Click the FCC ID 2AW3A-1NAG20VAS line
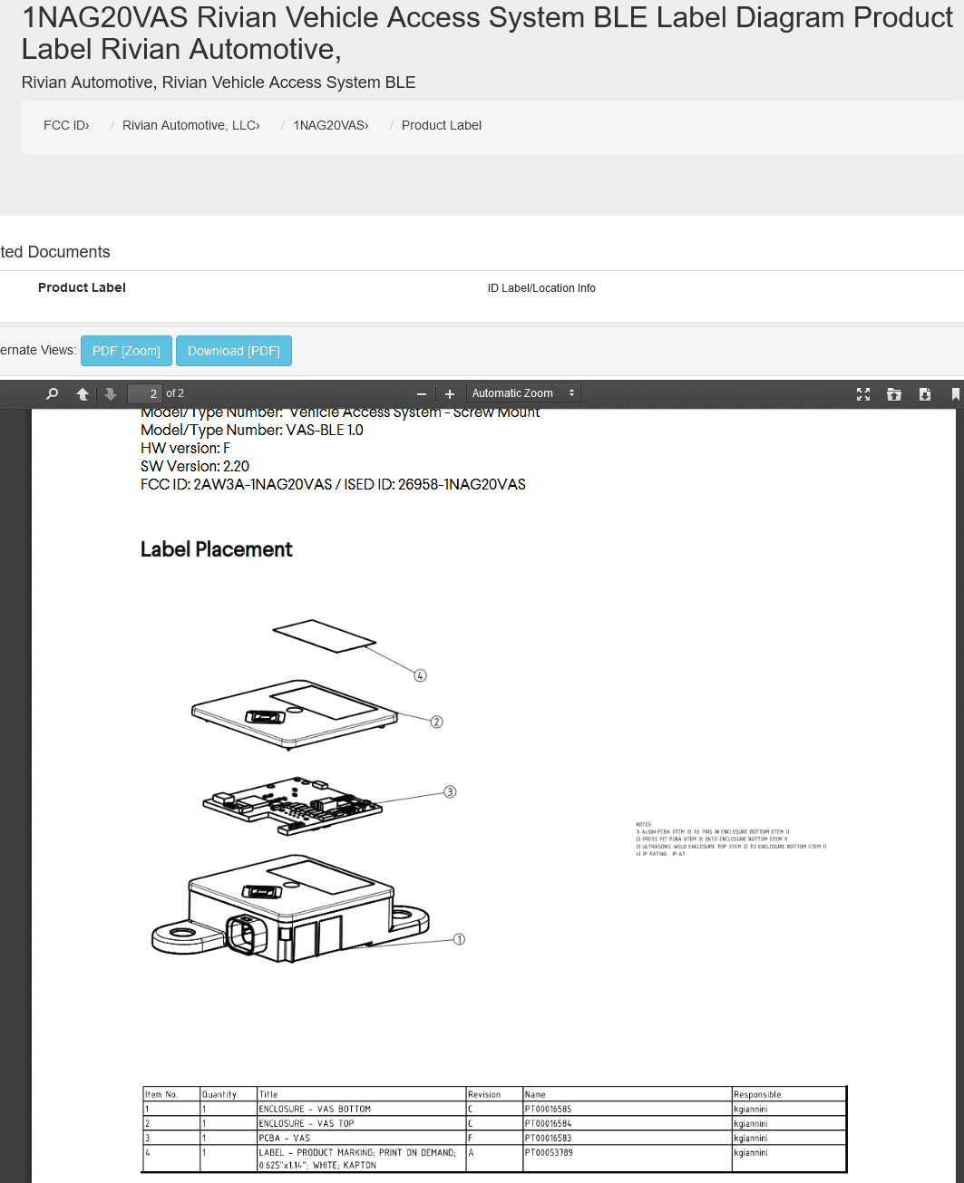This screenshot has width=964, height=1183. click(333, 484)
